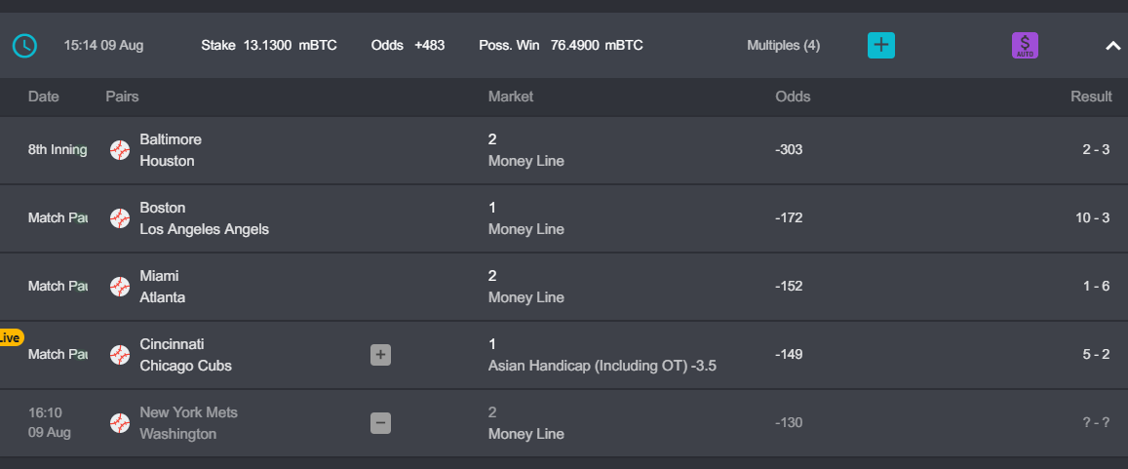
Task: Click the Market column header
Action: click(x=511, y=97)
